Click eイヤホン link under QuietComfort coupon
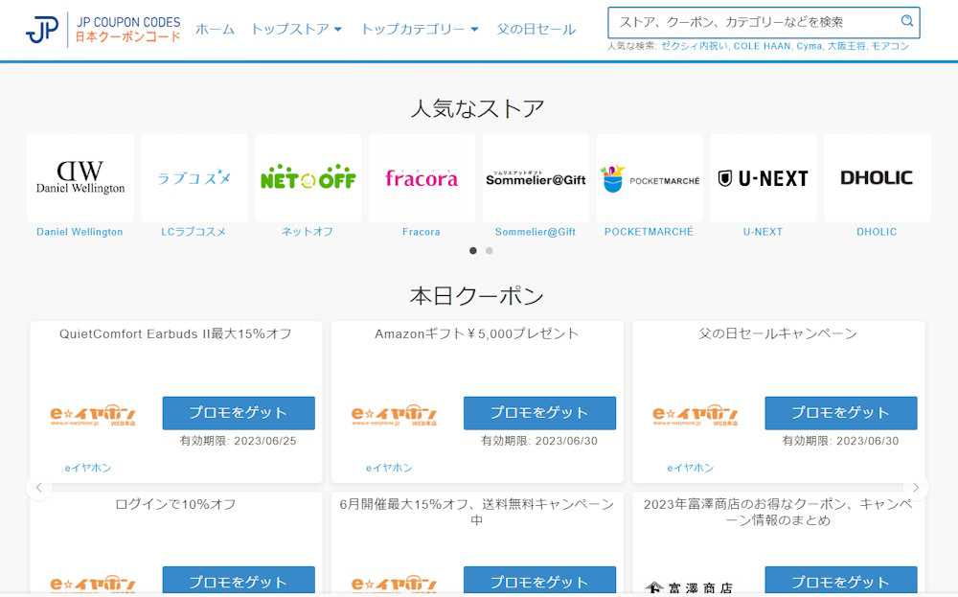This screenshot has width=958, height=597. click(x=88, y=468)
